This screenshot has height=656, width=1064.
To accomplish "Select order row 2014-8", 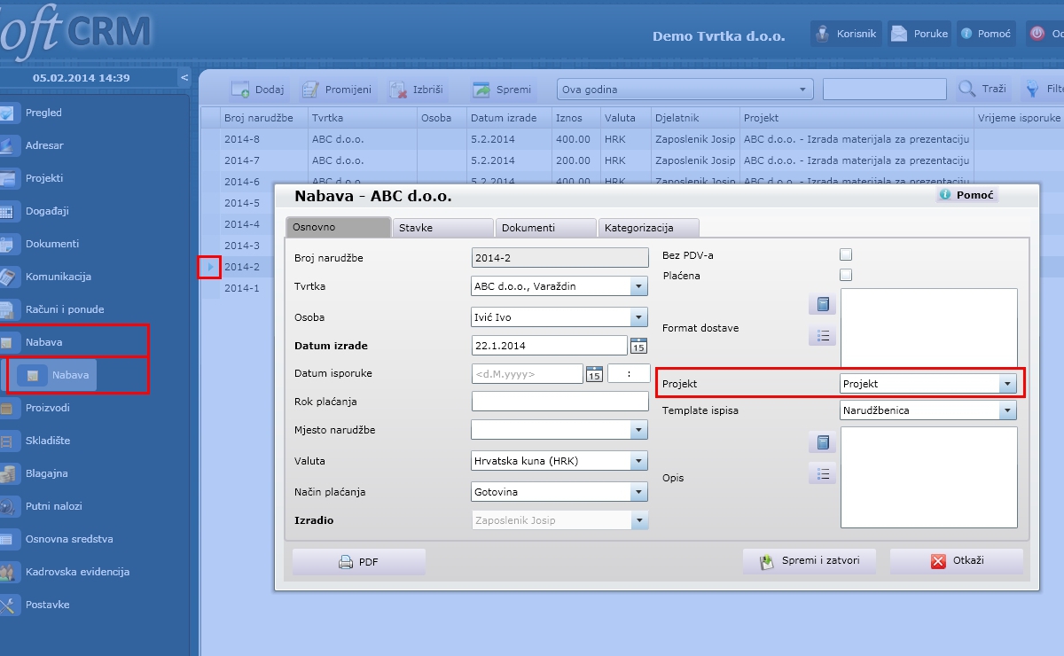I will point(631,139).
